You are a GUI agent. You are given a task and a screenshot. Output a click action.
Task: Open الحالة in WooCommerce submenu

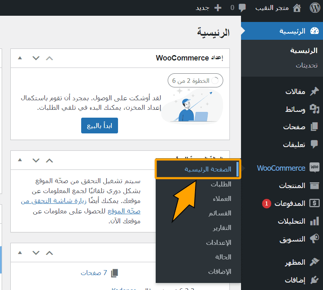pyautogui.click(x=223, y=257)
